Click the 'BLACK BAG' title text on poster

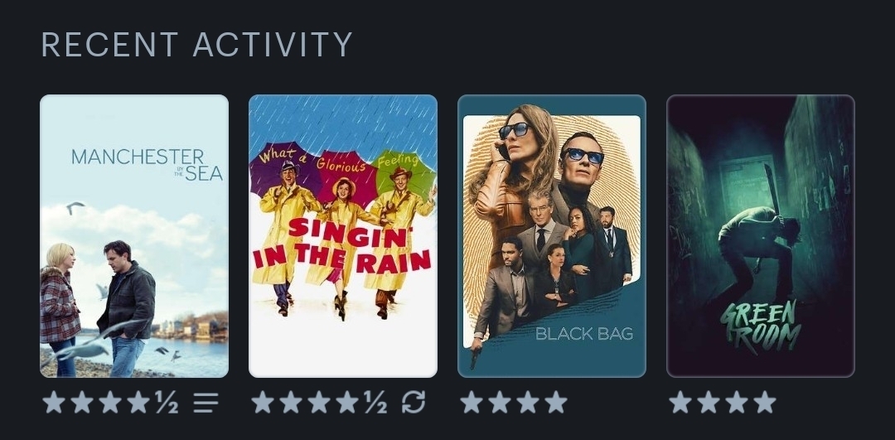(584, 334)
